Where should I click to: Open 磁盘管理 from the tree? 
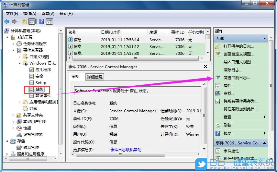[x=31, y=148]
